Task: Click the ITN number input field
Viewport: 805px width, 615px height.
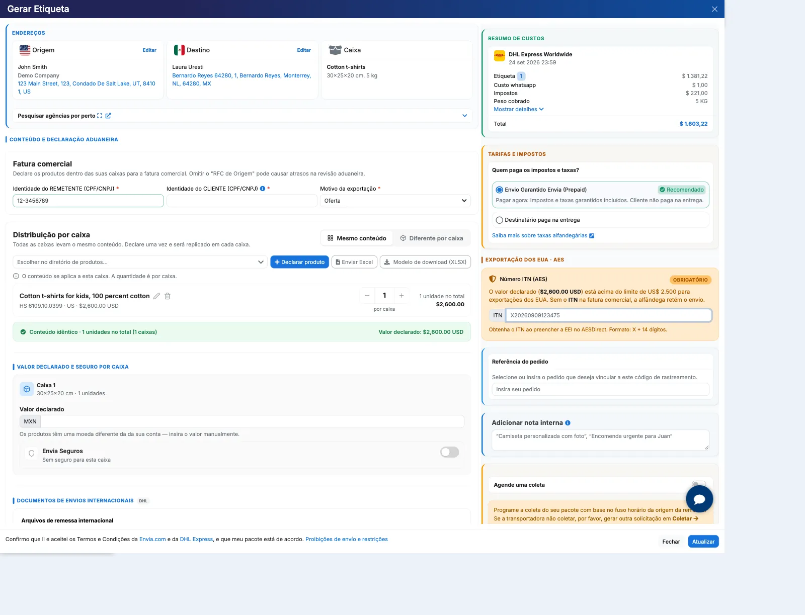Action: 609,315
